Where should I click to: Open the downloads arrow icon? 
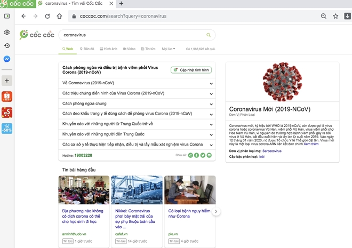coord(348,16)
